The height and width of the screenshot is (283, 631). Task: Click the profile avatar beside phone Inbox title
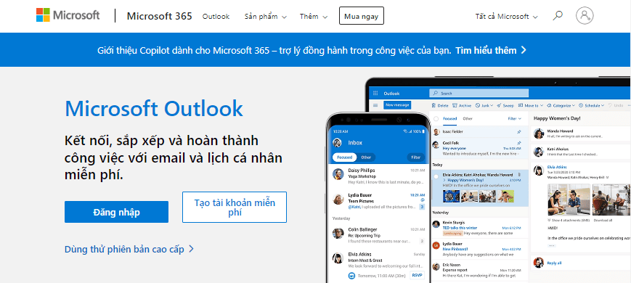tap(337, 142)
